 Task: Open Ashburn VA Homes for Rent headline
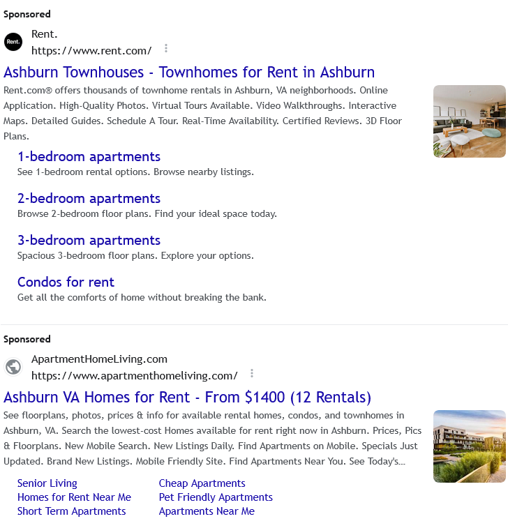tap(187, 398)
